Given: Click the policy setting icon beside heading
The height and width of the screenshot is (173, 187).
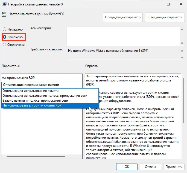Looking at the screenshot, I should (4, 14).
